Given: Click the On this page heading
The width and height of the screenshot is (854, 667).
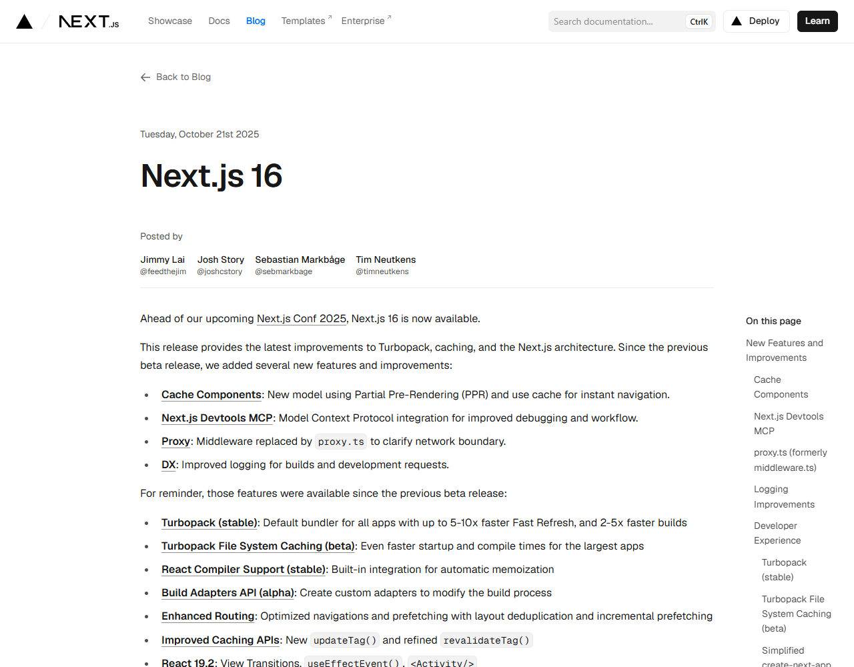Looking at the screenshot, I should (773, 321).
